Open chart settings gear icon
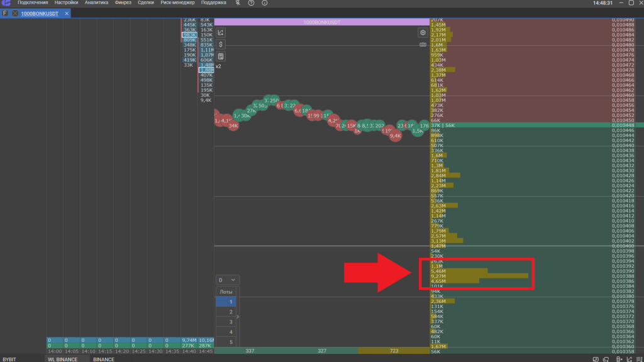This screenshot has height=362, width=644. click(423, 33)
